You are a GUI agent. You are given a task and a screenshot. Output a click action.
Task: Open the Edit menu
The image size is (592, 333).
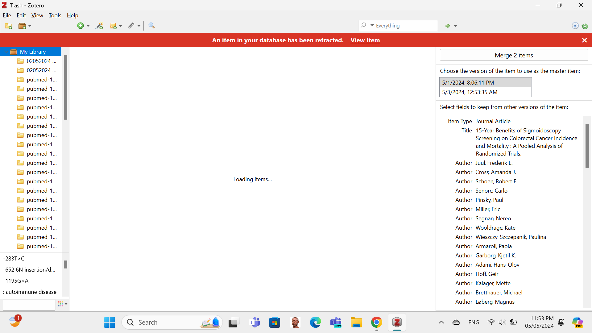tap(21, 15)
